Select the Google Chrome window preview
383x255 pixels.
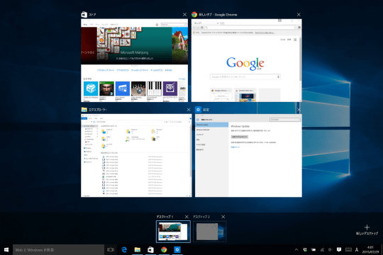(x=246, y=60)
